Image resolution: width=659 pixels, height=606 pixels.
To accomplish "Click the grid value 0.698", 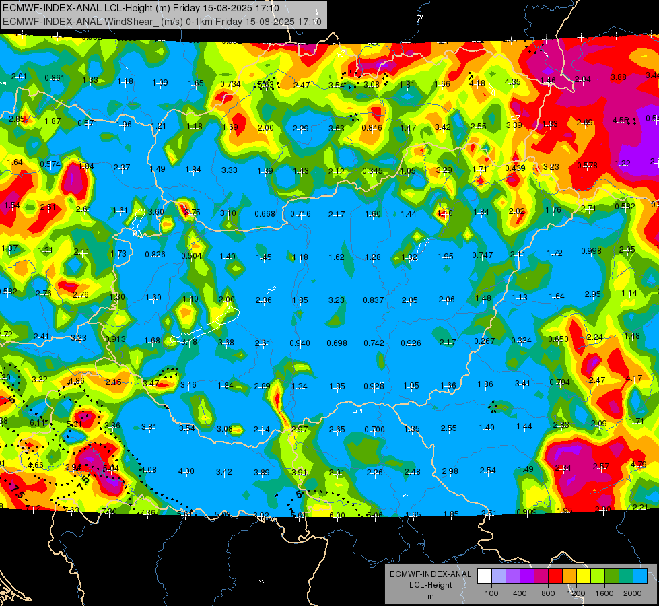I will [337, 343].
